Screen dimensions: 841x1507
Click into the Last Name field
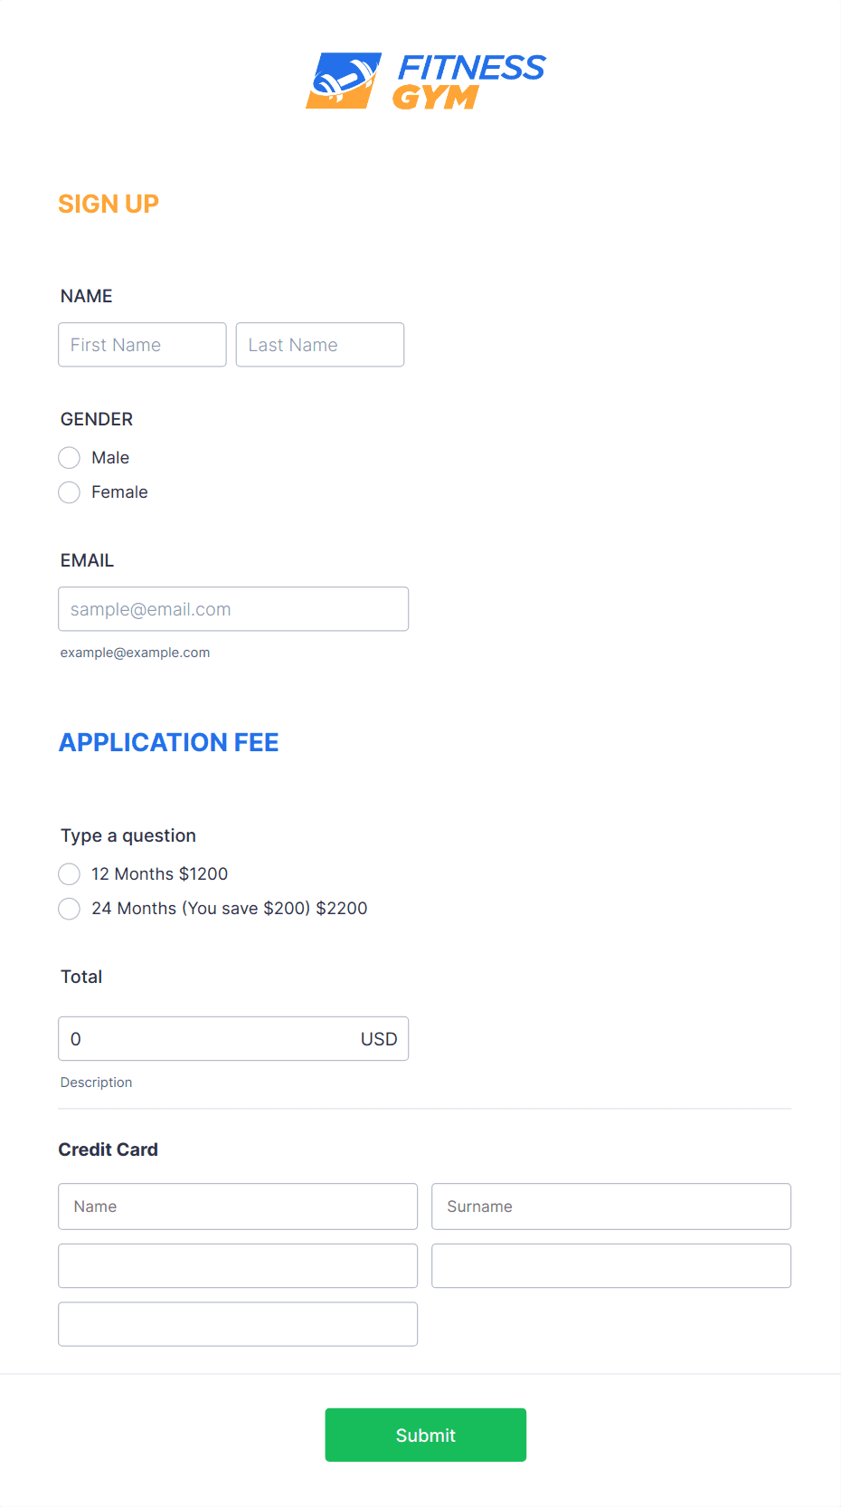tap(319, 345)
